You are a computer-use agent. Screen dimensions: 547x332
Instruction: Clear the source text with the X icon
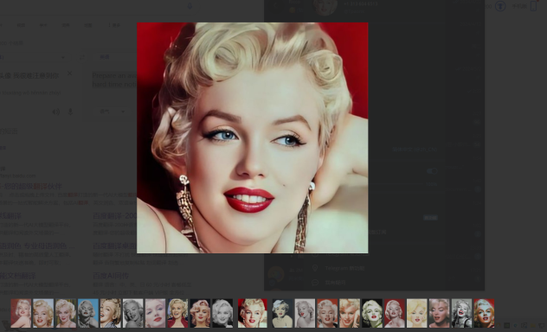[x=70, y=73]
